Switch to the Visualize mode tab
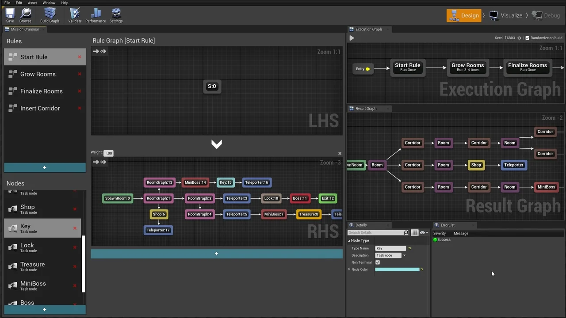 [507, 15]
